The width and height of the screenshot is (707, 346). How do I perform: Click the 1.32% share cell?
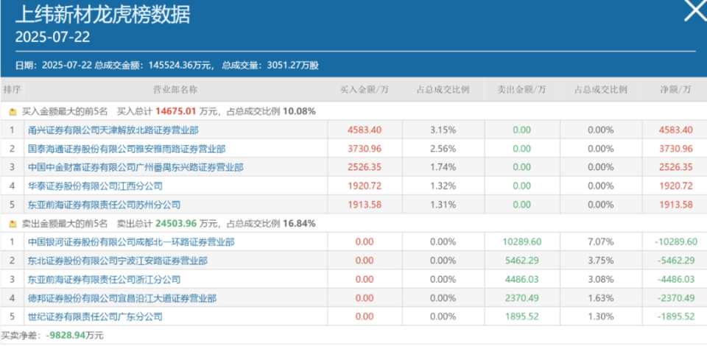443,186
